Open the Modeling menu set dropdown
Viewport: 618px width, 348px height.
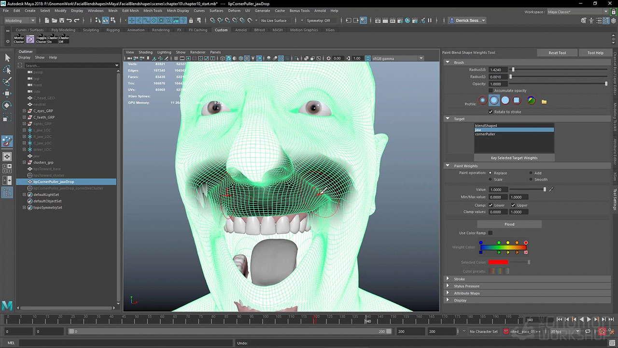click(x=20, y=20)
